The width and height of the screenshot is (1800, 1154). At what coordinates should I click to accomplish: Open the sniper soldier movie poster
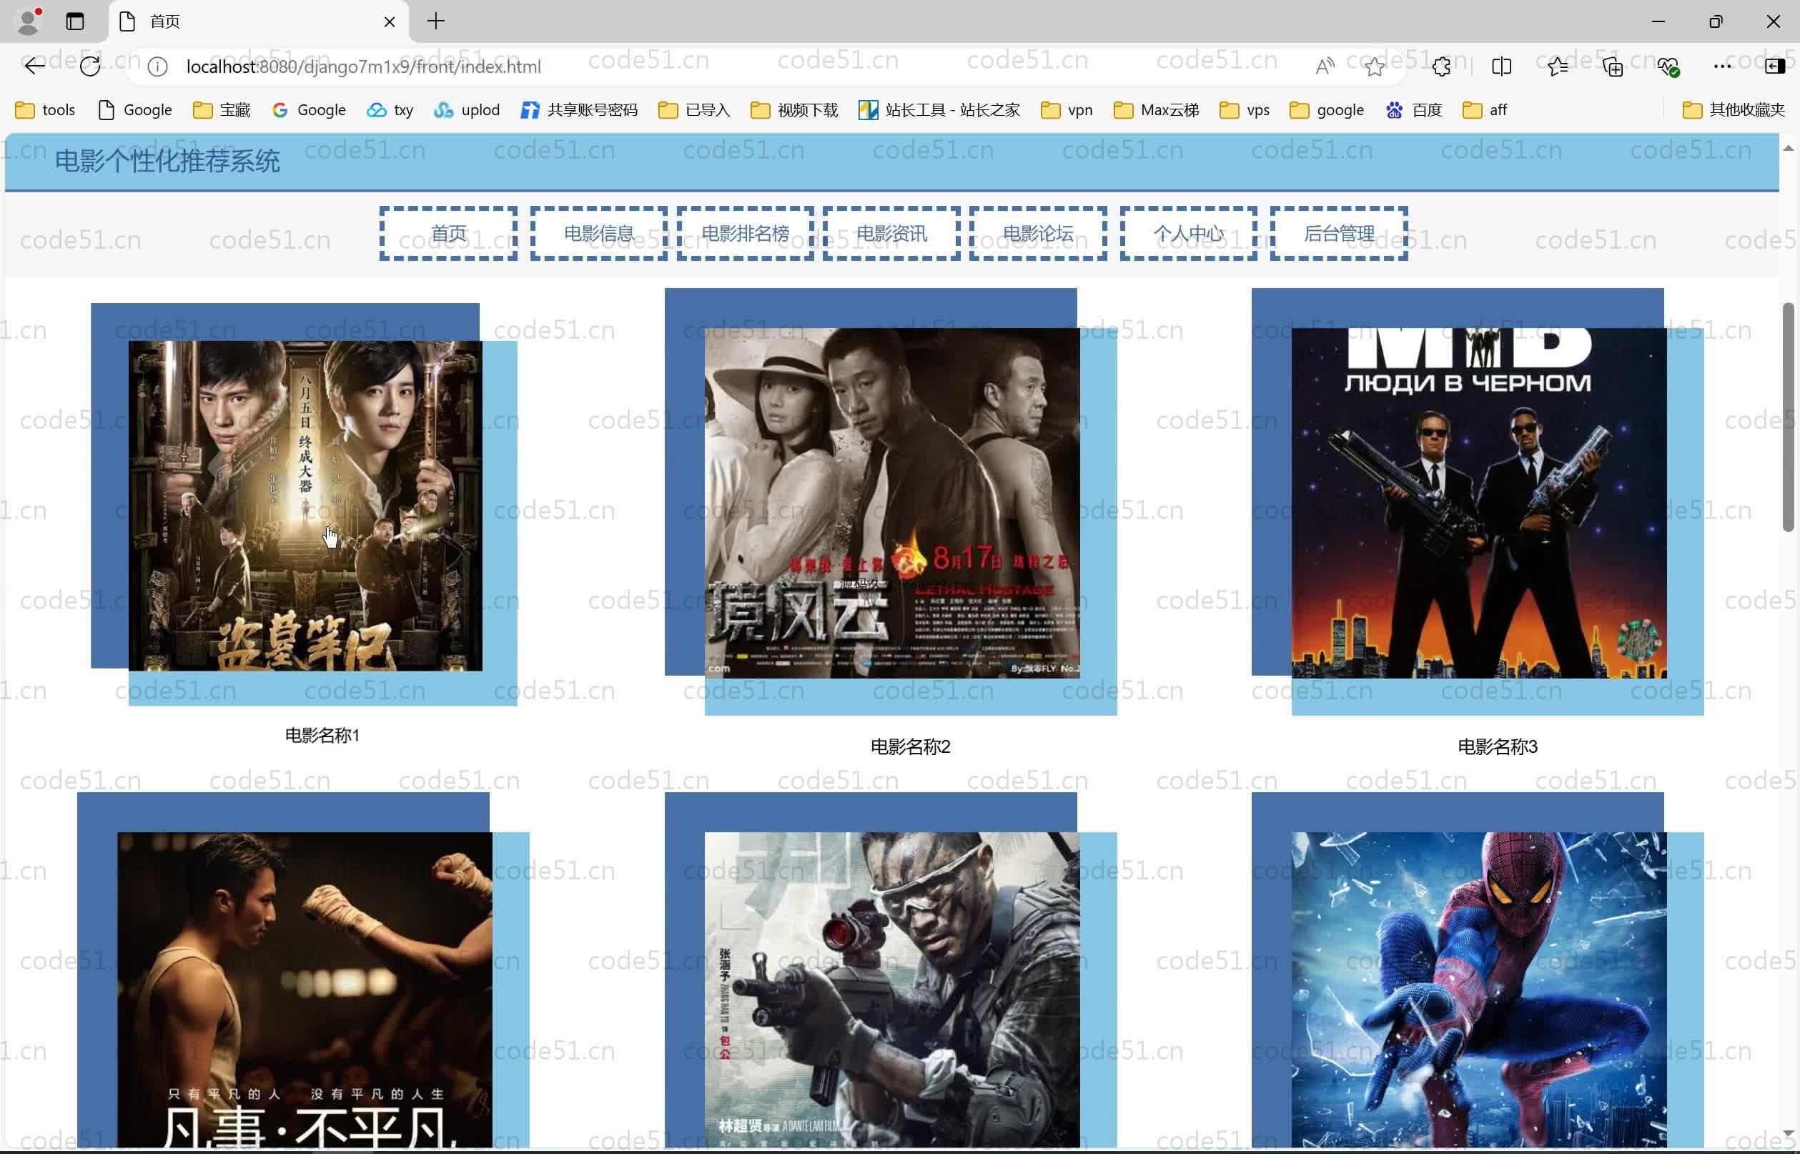coord(892,989)
